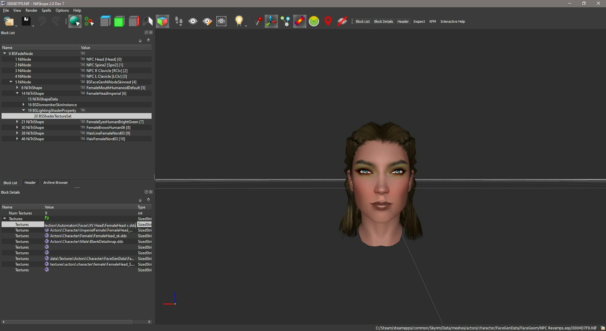Click the green round constraints icon
This screenshot has width=606, height=331.
coord(314,21)
